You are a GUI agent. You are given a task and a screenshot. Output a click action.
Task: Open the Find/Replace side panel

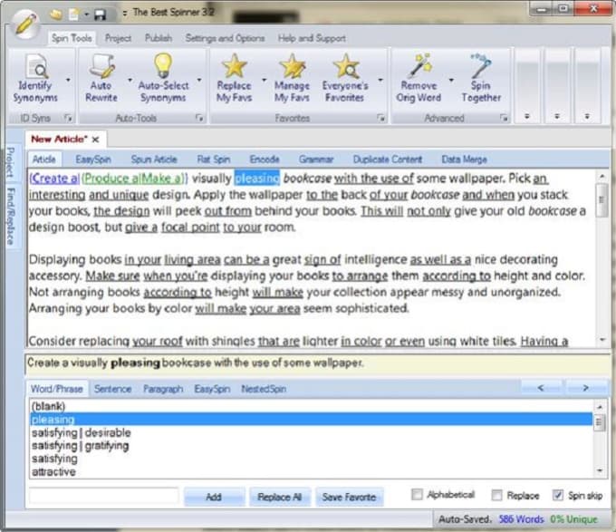11,216
